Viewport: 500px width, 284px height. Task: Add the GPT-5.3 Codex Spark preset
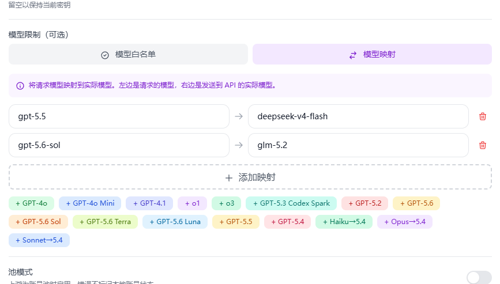pos(291,203)
